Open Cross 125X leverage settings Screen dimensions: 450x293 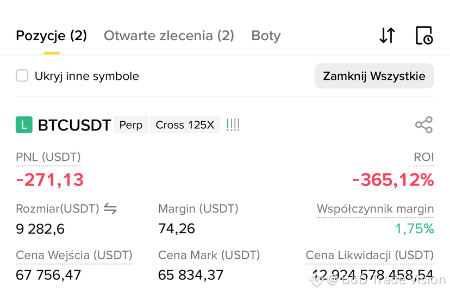(x=185, y=125)
